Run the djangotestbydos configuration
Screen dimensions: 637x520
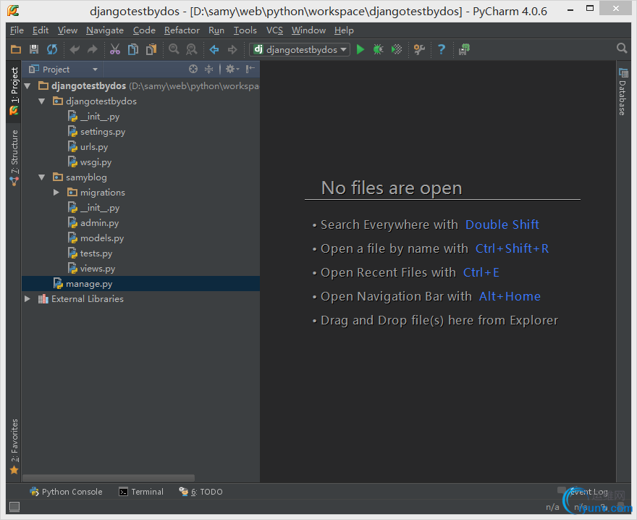(x=360, y=49)
